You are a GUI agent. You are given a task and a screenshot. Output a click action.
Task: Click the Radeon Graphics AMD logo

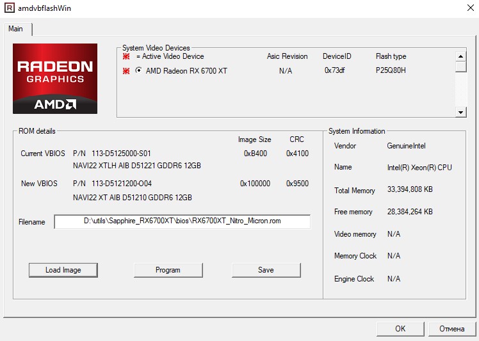55,79
